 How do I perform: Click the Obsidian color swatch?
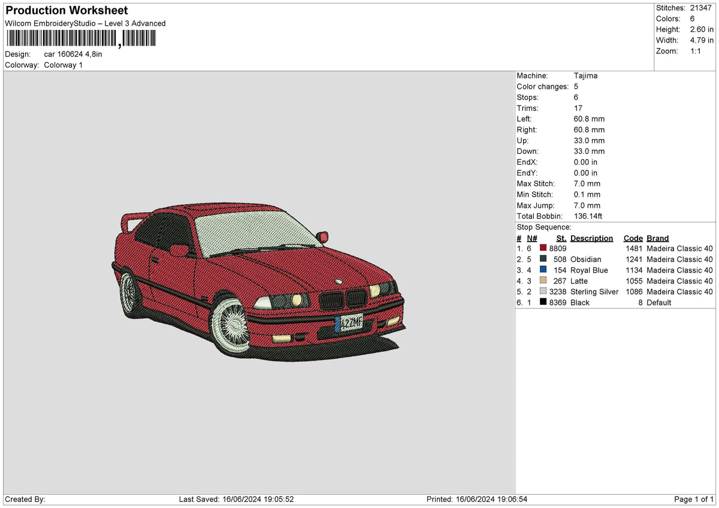click(x=543, y=259)
